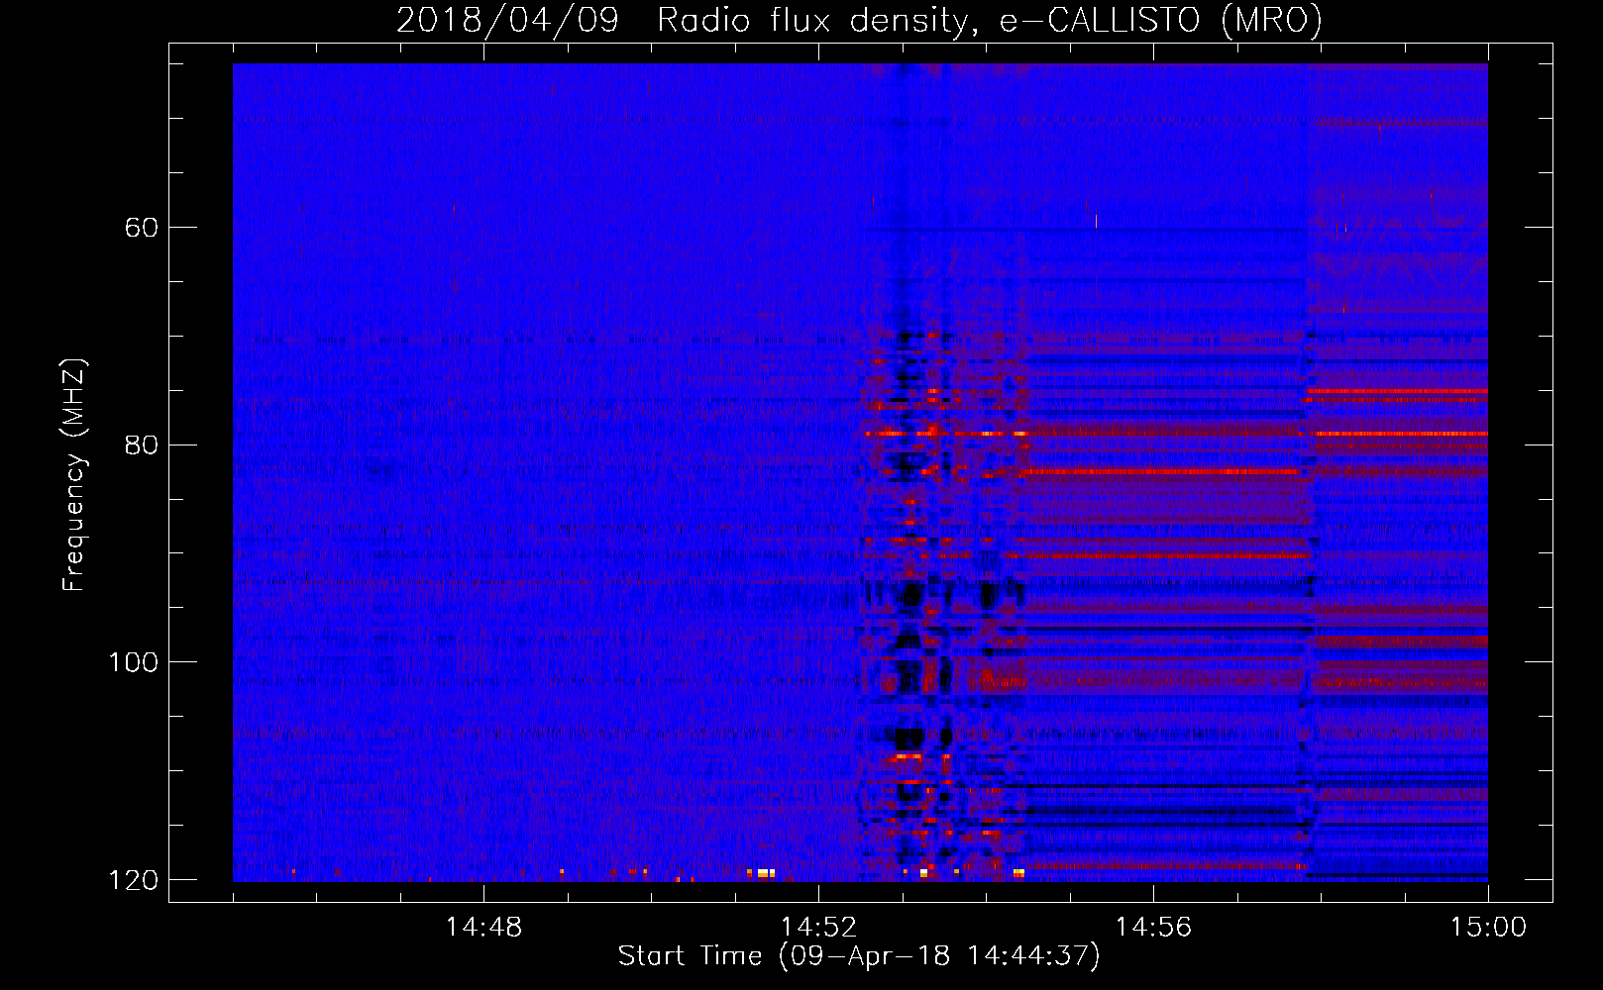The width and height of the screenshot is (1603, 990).
Task: Click the 14:48 time axis tick label
Action: point(483,928)
